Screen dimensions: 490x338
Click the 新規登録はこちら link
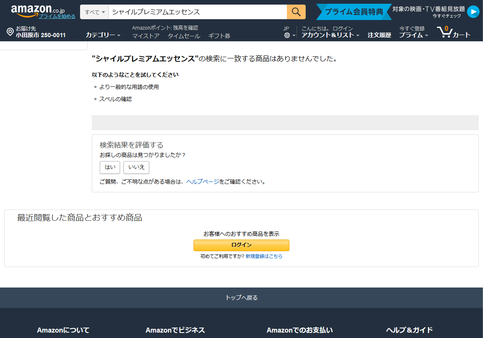coord(264,256)
